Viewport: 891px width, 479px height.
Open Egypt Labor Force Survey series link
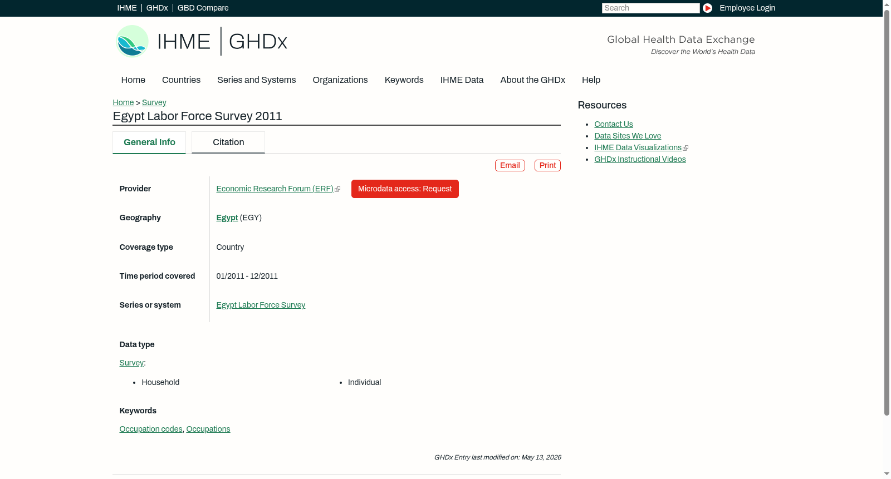pyautogui.click(x=261, y=305)
